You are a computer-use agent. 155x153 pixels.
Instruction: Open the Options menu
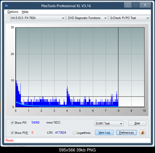pos(13,12)
